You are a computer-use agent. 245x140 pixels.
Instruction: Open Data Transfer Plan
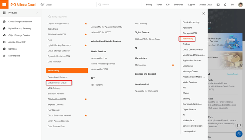coord(56,126)
